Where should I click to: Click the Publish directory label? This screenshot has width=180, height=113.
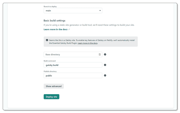tap(50, 71)
